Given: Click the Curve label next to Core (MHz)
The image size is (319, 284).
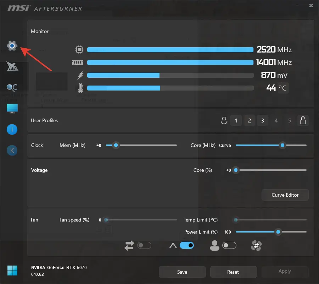Looking at the screenshot, I should (x=225, y=146).
